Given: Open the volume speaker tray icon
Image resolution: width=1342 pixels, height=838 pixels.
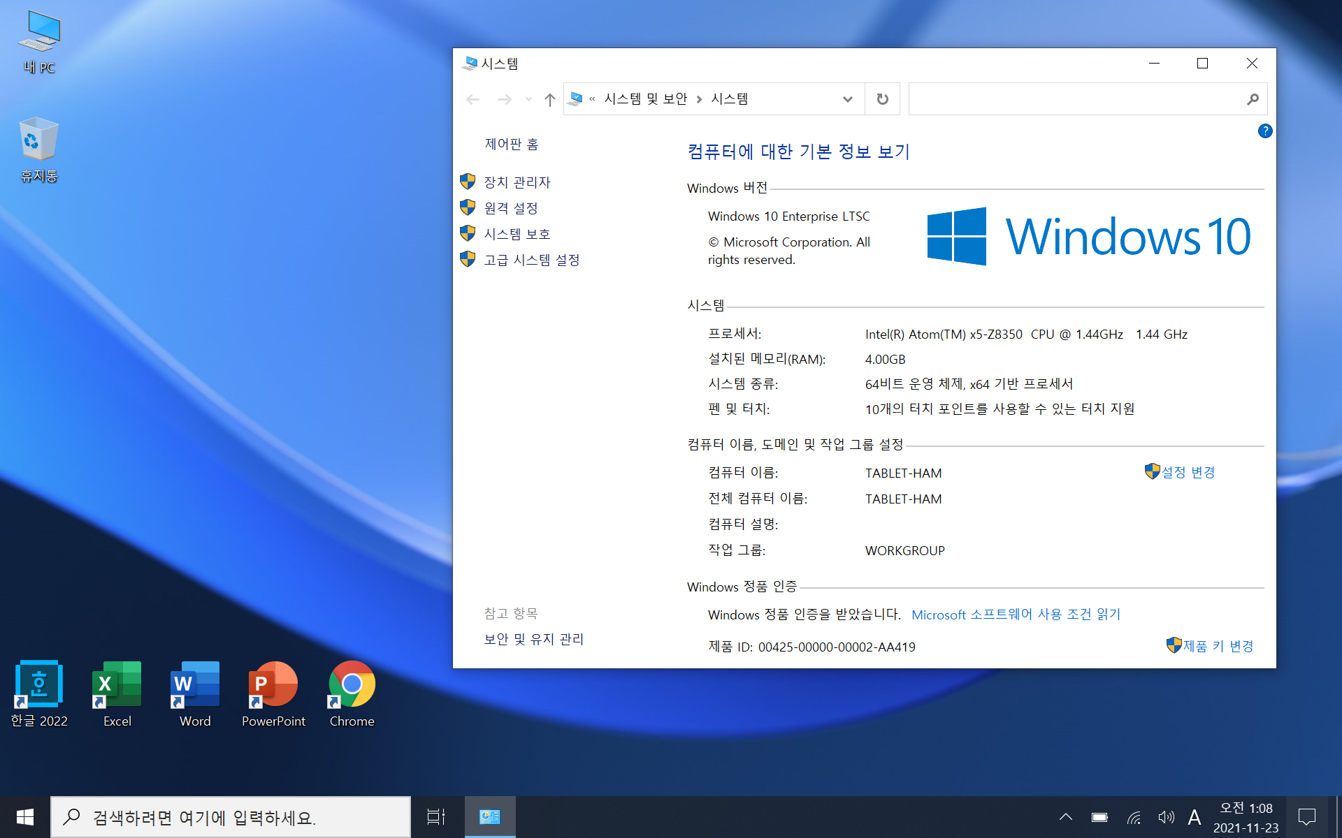Looking at the screenshot, I should click(1166, 817).
